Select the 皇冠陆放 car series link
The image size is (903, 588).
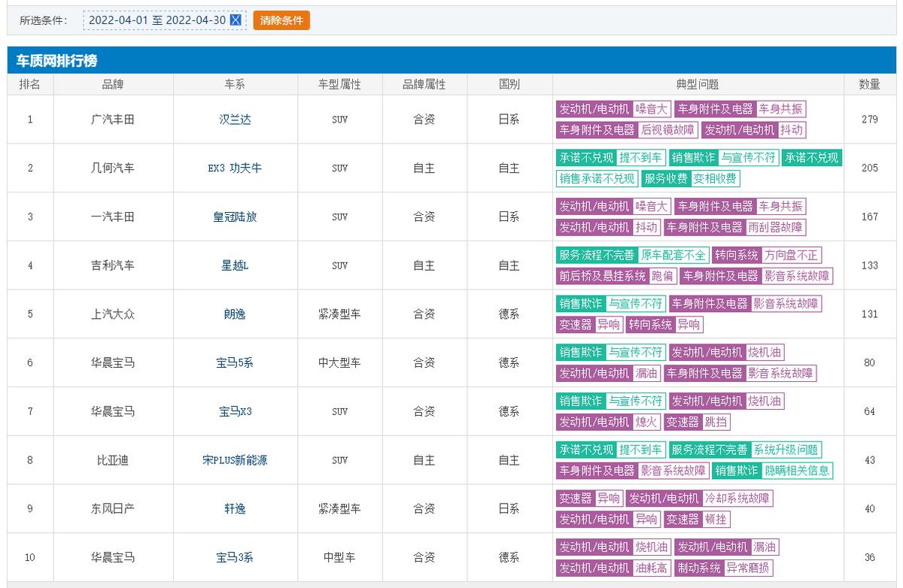click(235, 217)
